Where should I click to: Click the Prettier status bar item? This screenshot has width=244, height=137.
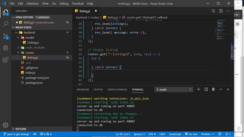[x=207, y=134]
